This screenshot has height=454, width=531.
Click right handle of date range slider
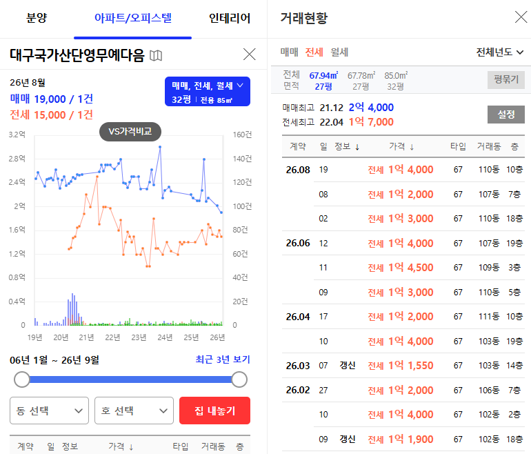pyautogui.click(x=239, y=379)
